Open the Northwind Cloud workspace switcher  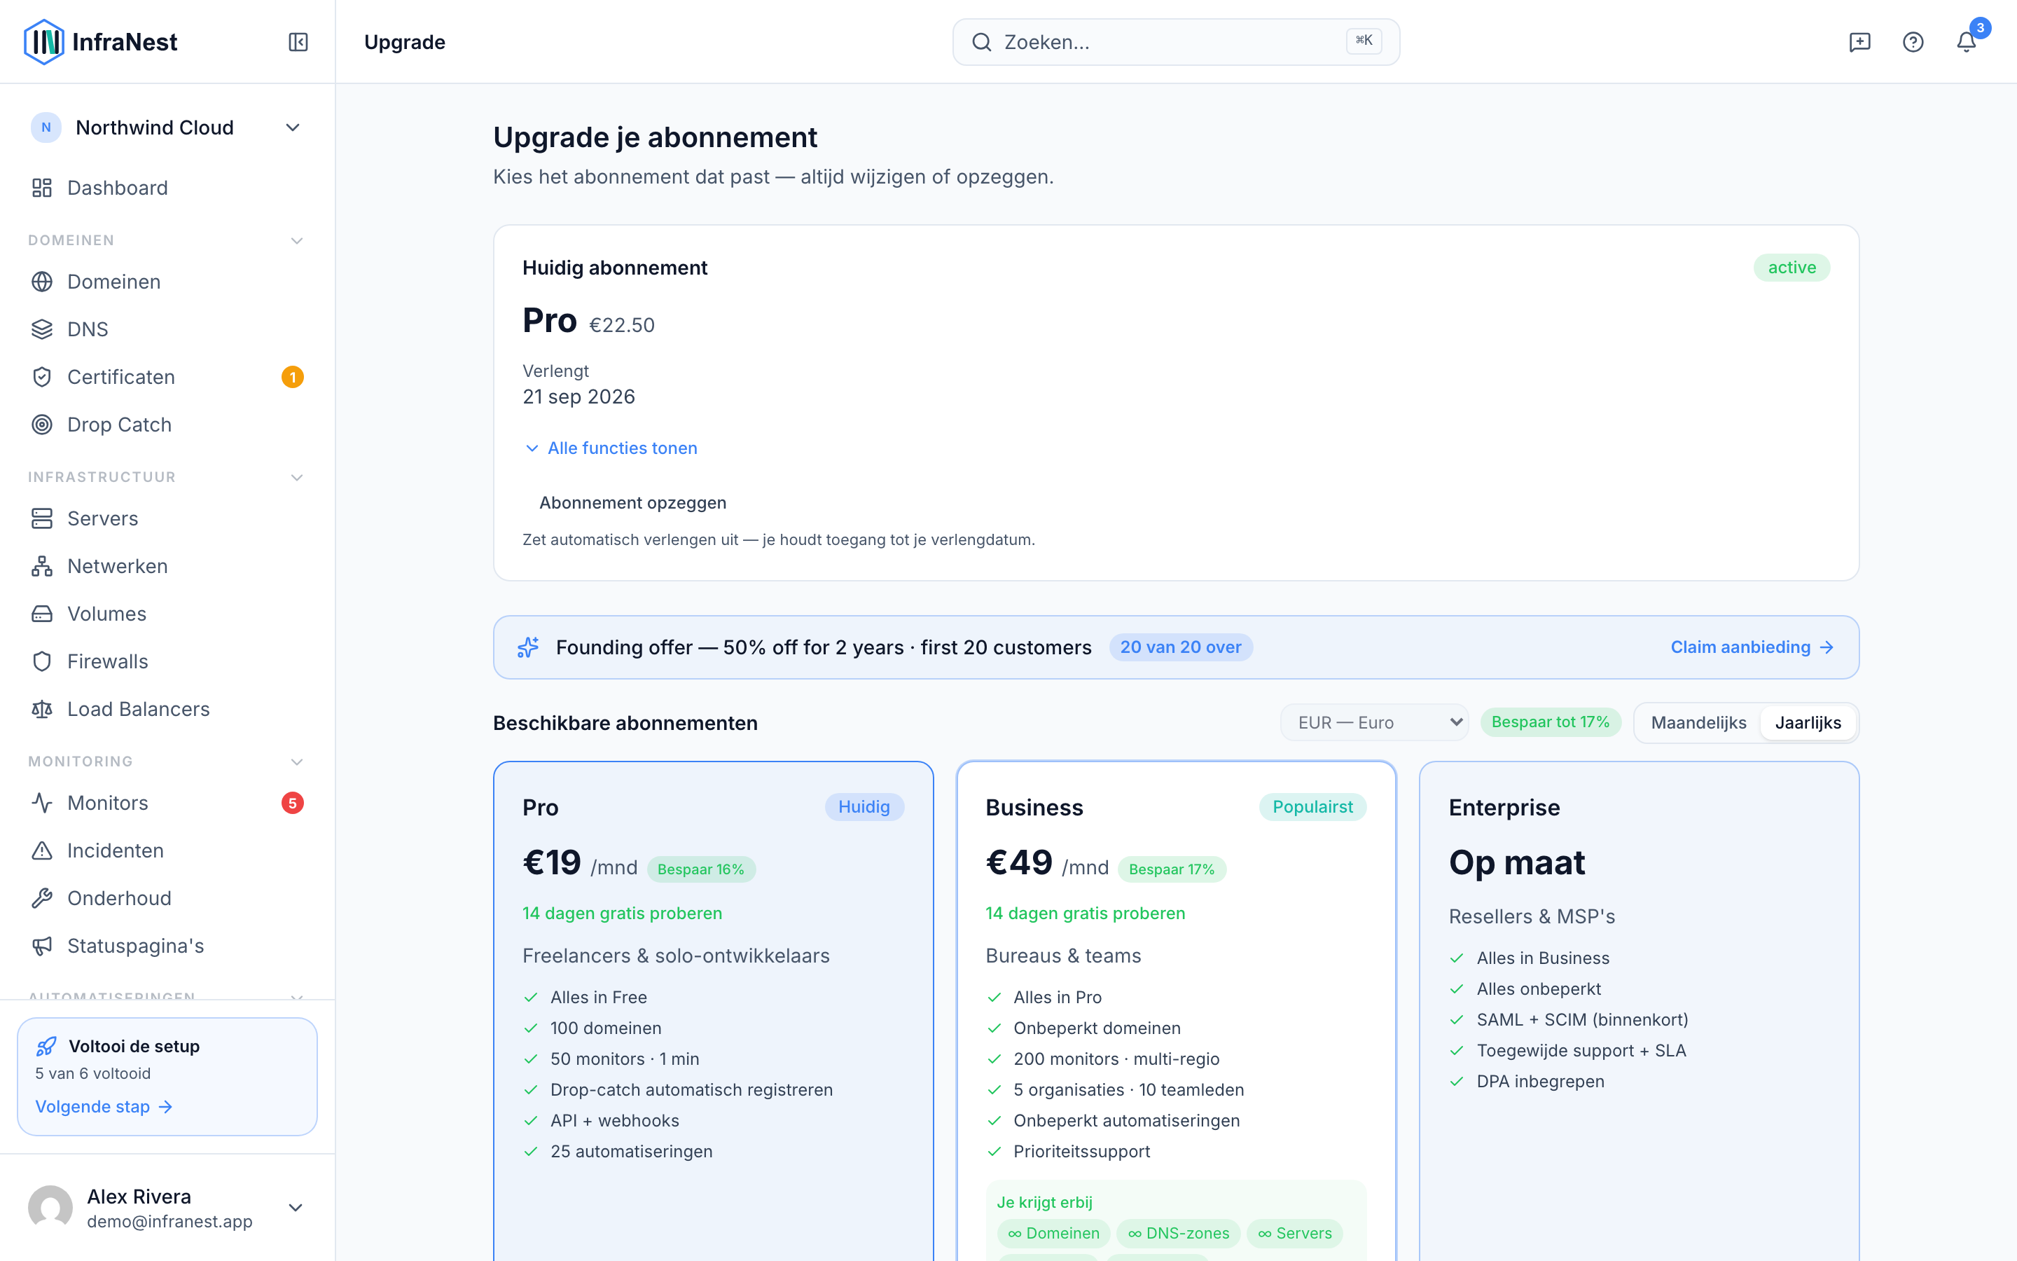[167, 128]
